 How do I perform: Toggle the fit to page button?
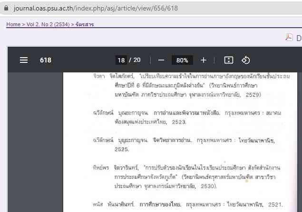229,60
